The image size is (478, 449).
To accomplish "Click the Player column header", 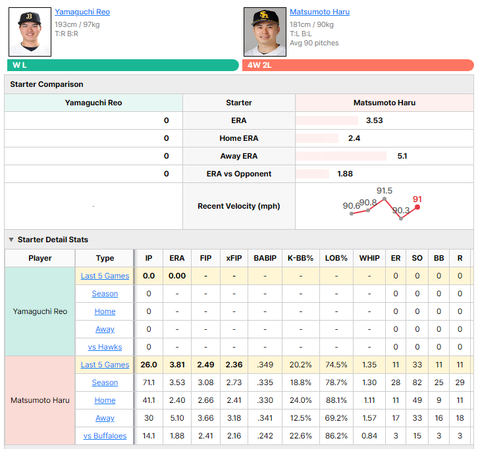I will [40, 258].
